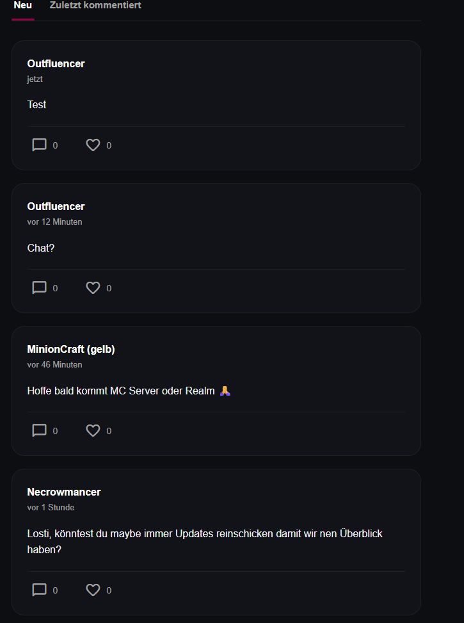Click the "jetzt" timestamp on the Test post

35,79
